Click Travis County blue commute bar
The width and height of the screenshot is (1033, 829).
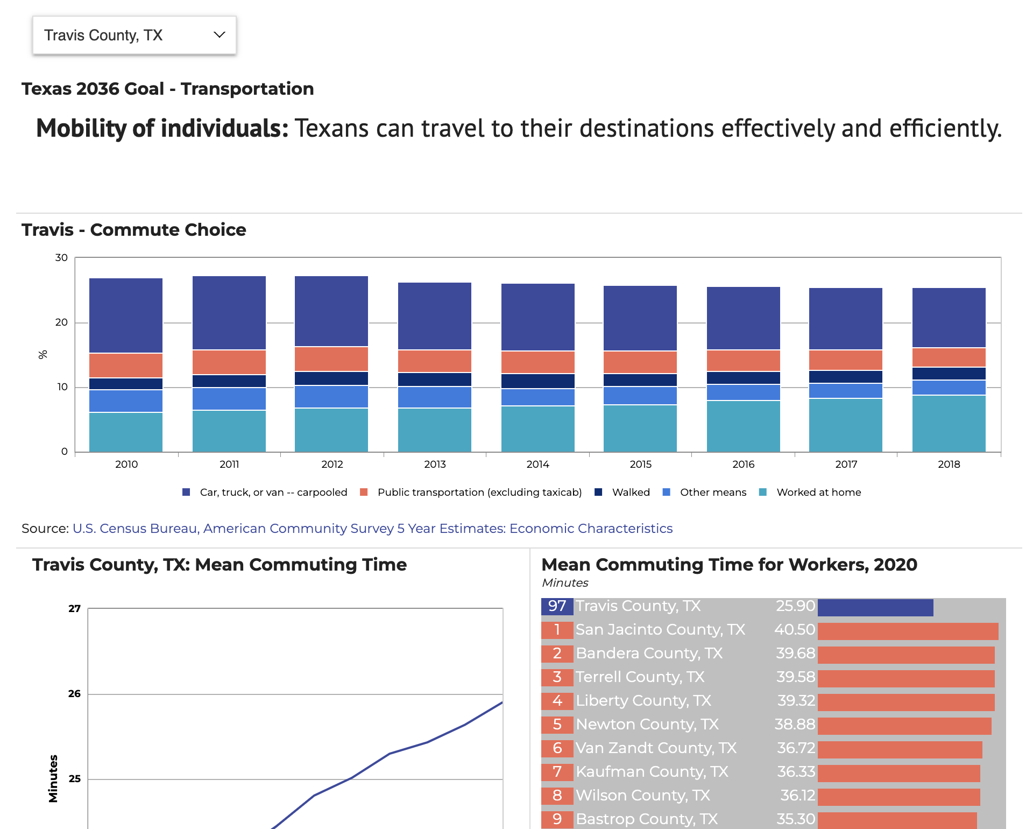[x=875, y=607]
